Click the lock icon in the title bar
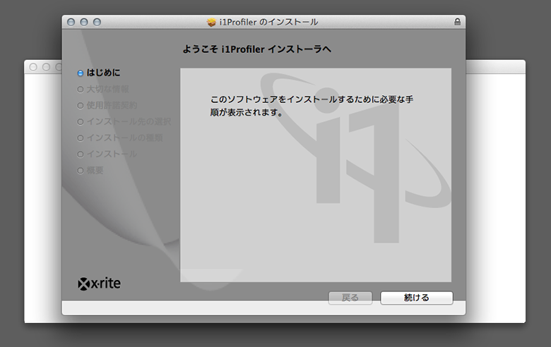 point(457,22)
